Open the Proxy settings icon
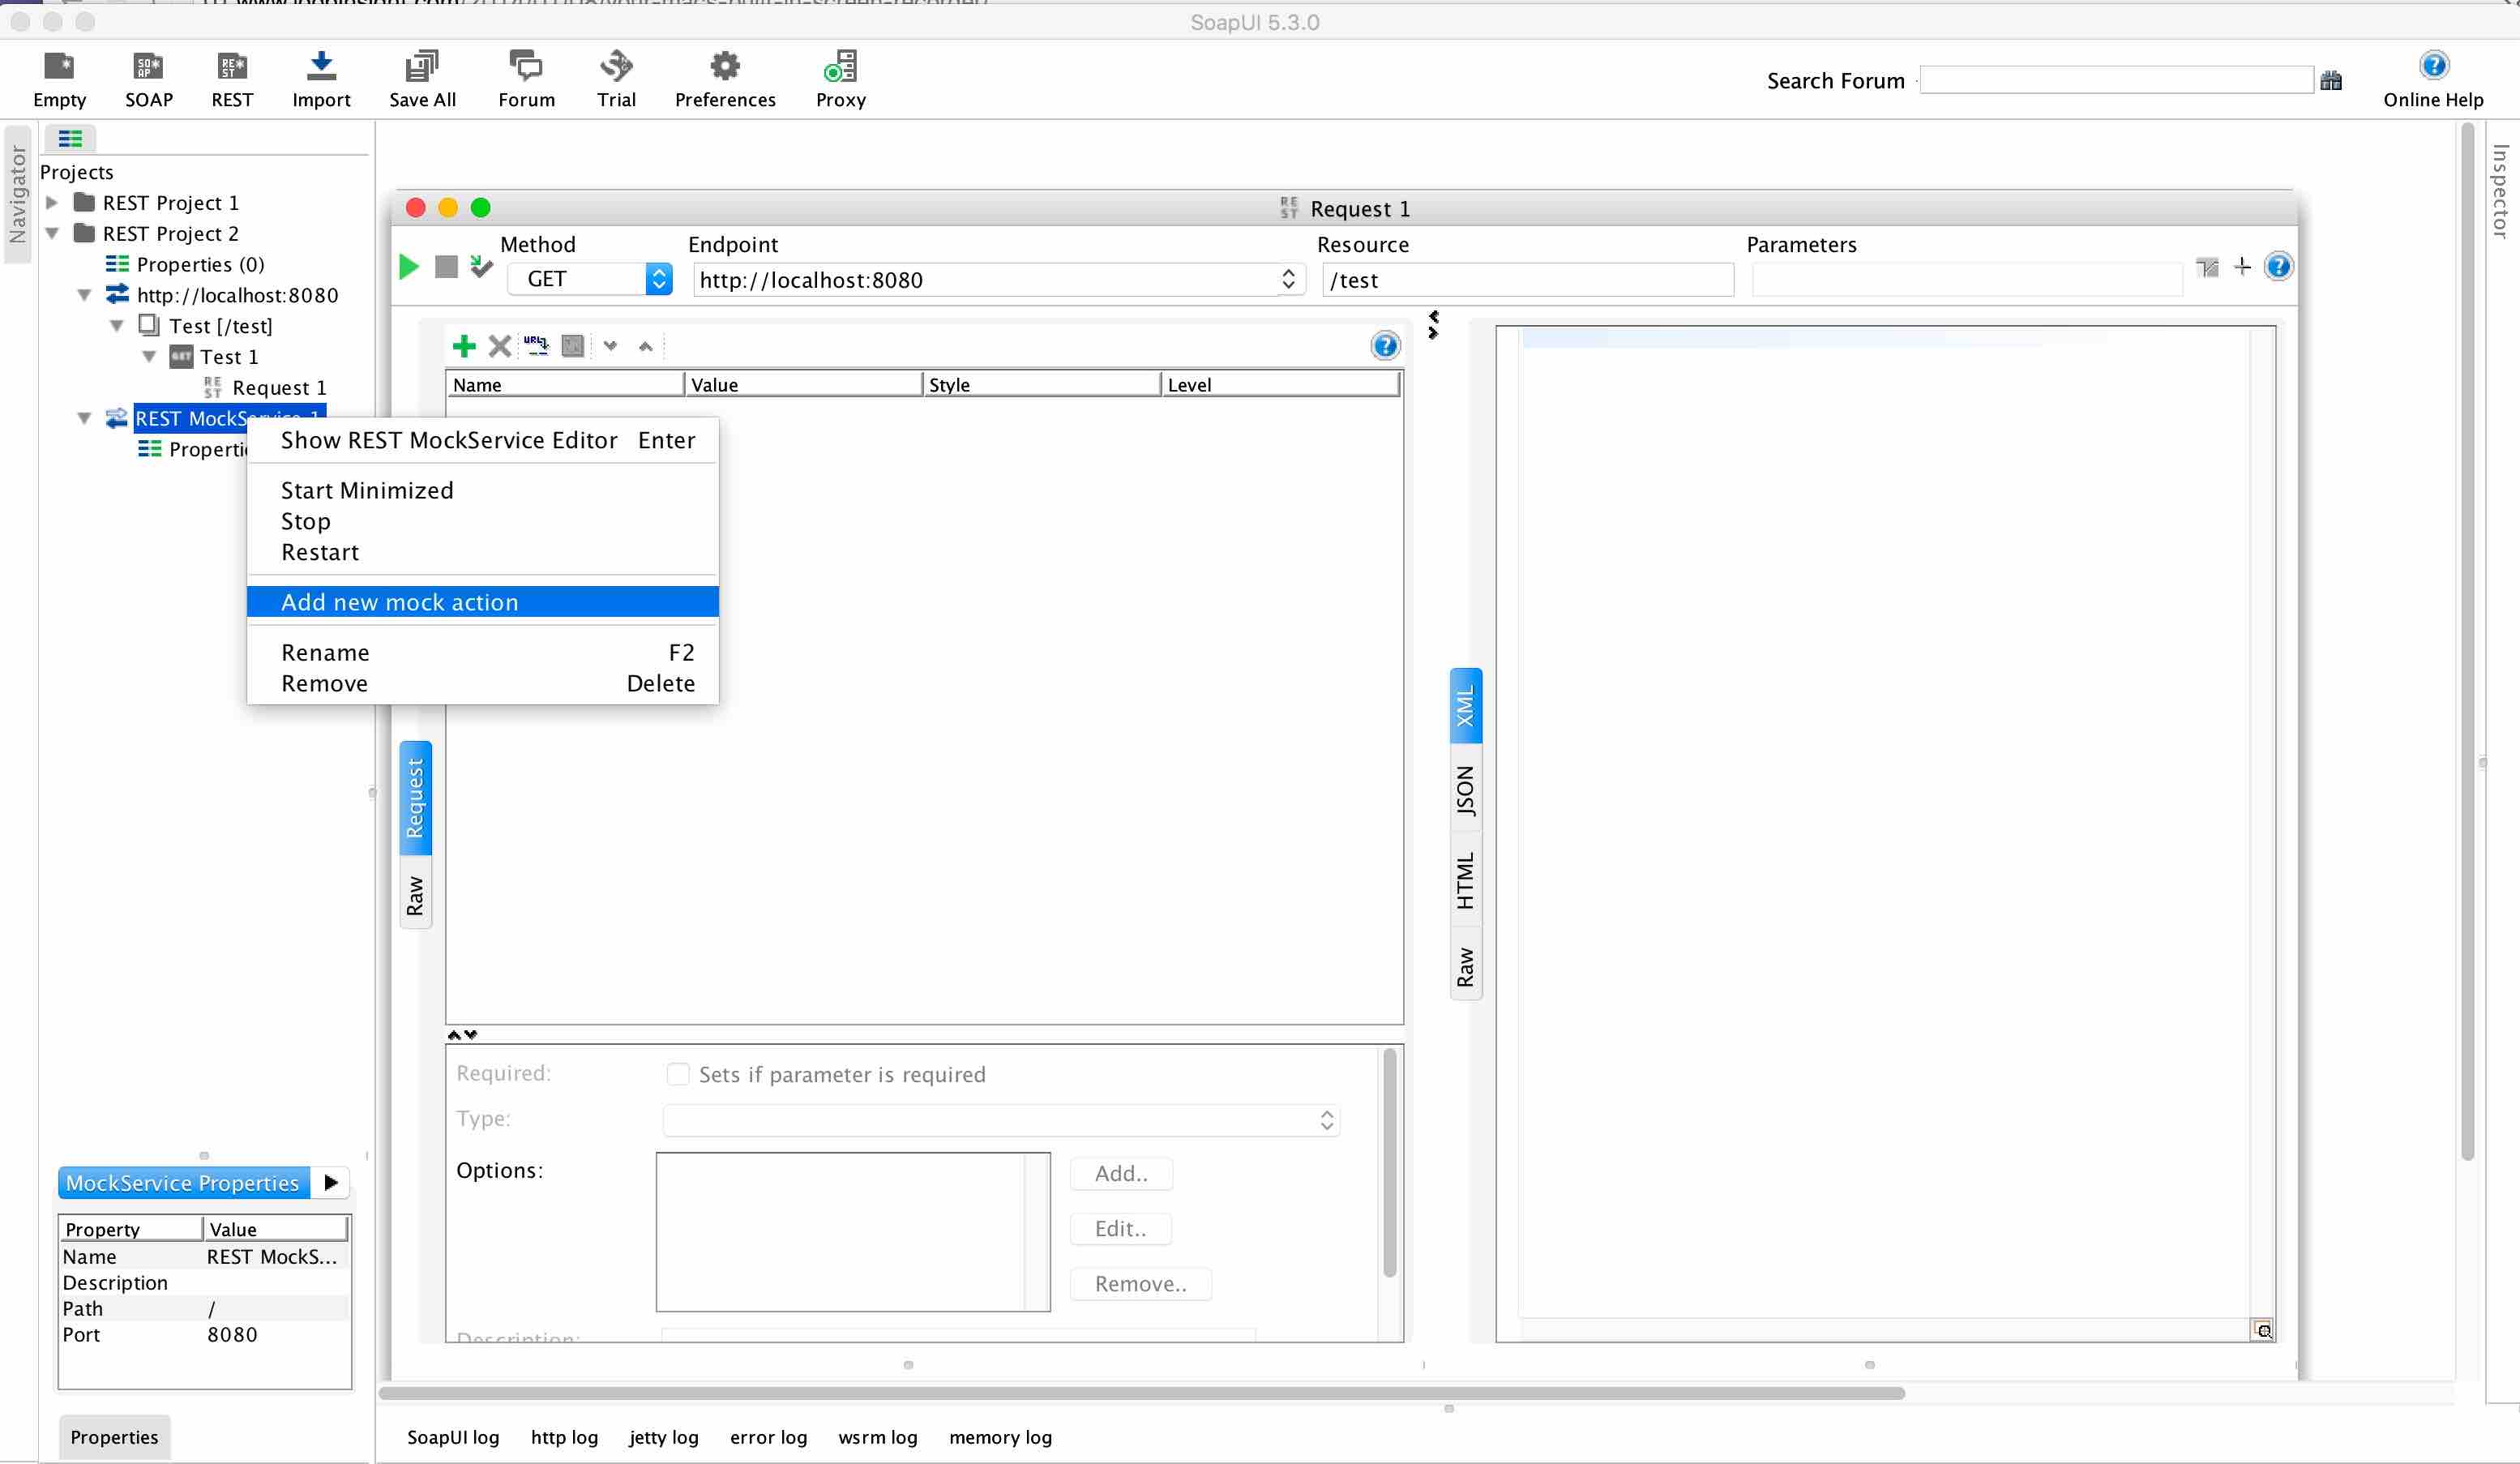This screenshot has height=1464, width=2520. (x=840, y=78)
